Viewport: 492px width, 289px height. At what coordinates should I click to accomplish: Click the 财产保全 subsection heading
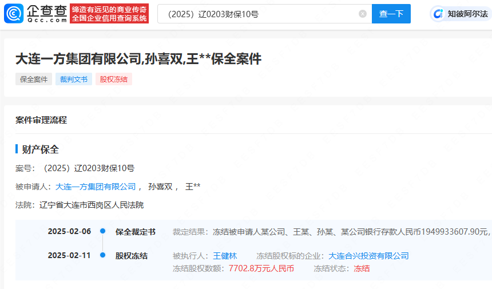click(40, 149)
